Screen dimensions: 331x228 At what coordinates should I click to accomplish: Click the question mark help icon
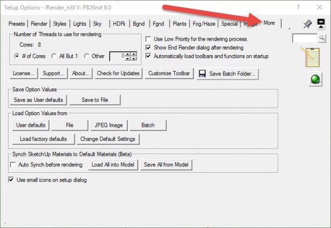coord(298,7)
